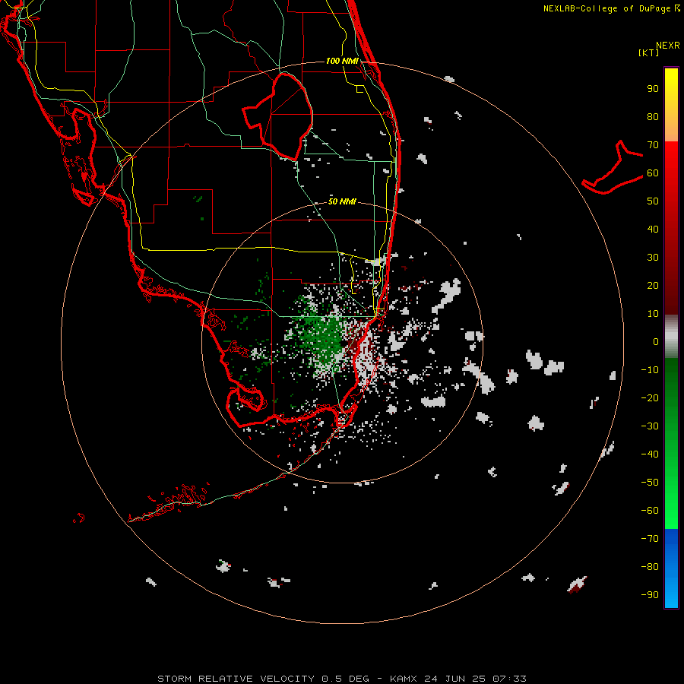Click the 20 value on the velocity scale
The height and width of the screenshot is (684, 684).
coord(653,285)
